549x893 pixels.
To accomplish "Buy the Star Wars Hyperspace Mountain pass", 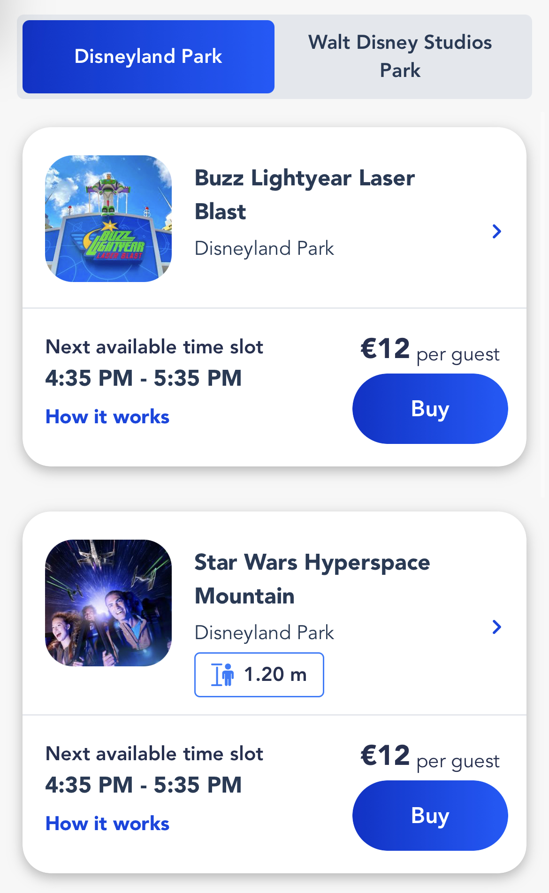I will point(430,816).
